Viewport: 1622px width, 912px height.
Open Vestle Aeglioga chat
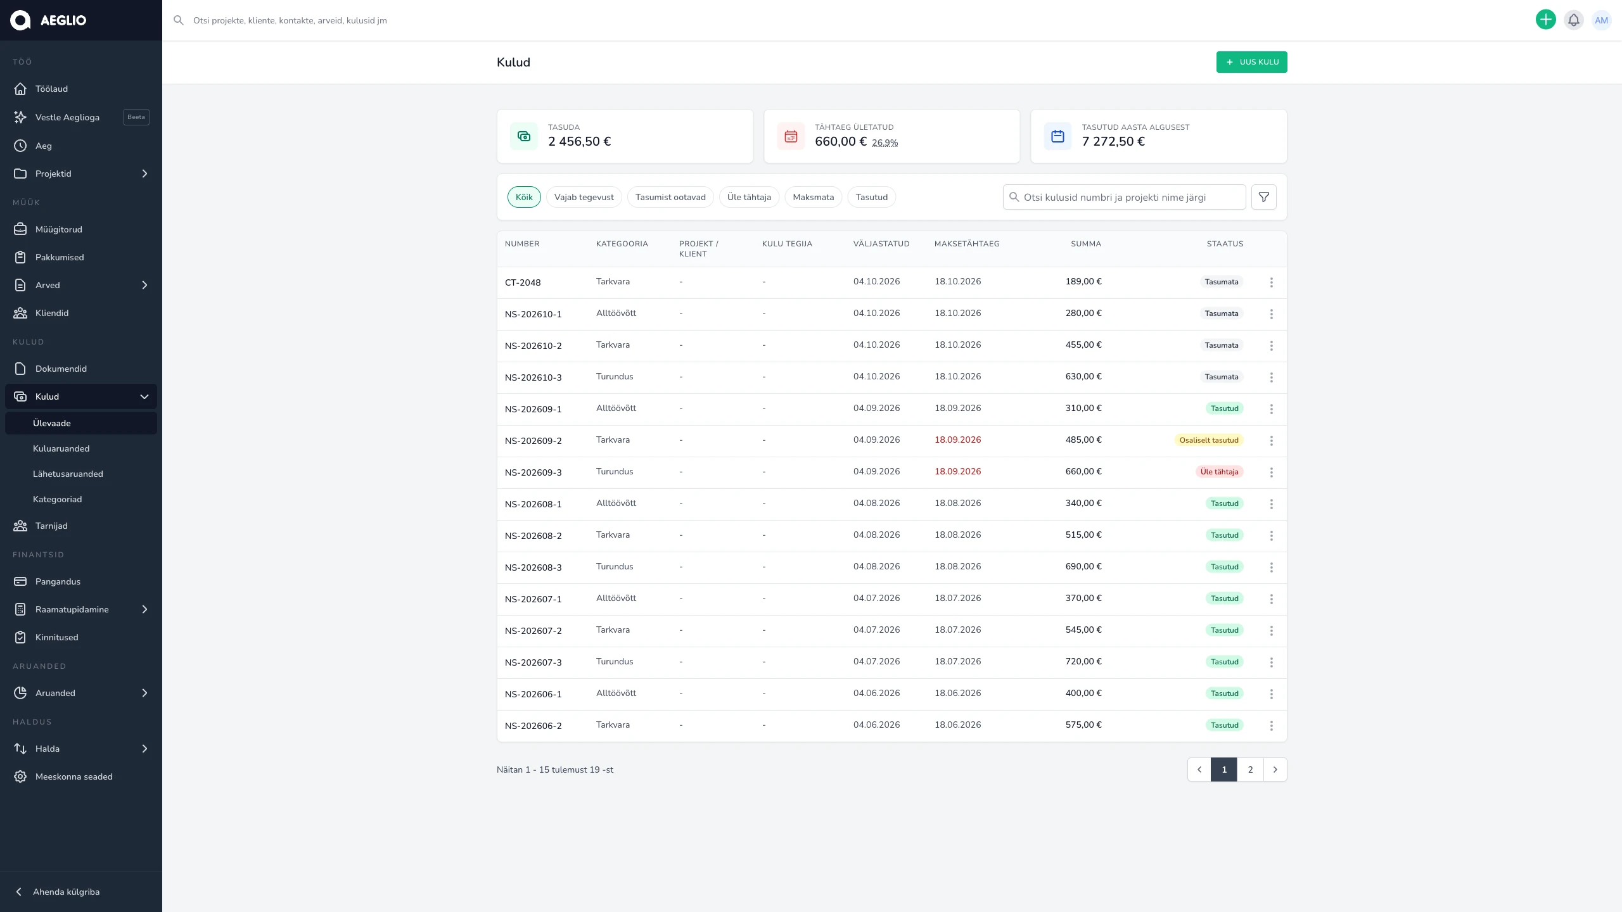(x=81, y=117)
